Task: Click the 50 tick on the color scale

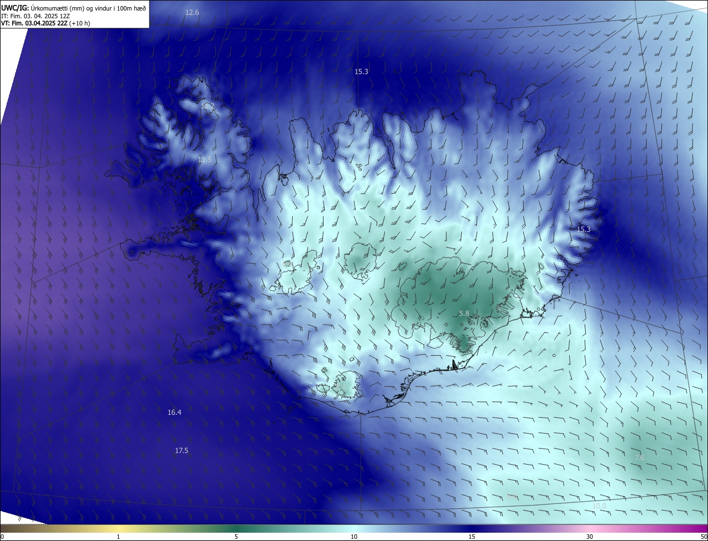Action: click(704, 537)
